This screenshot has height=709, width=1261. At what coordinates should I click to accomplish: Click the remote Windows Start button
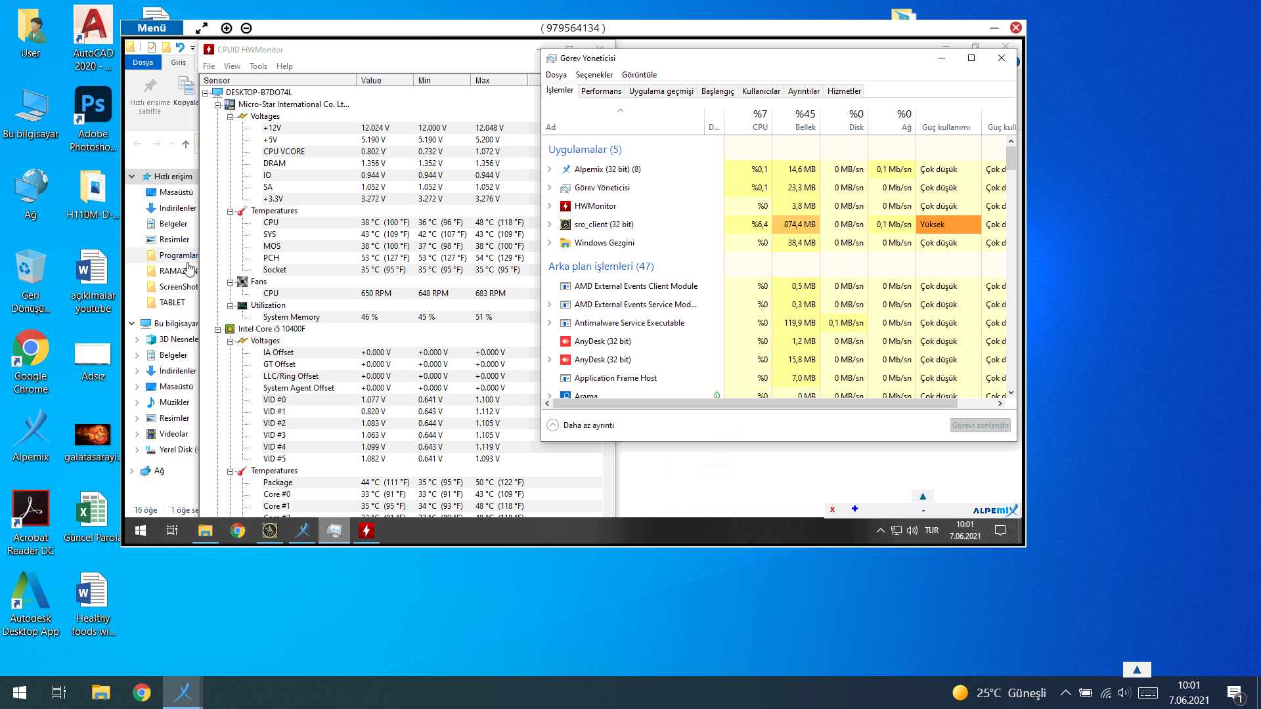coord(140,530)
